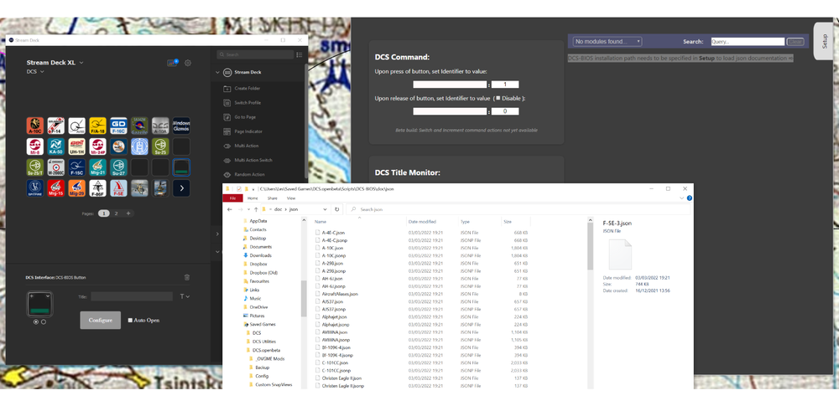This screenshot has width=839, height=406.
Task: Add a new page with plus button
Action: (128, 213)
